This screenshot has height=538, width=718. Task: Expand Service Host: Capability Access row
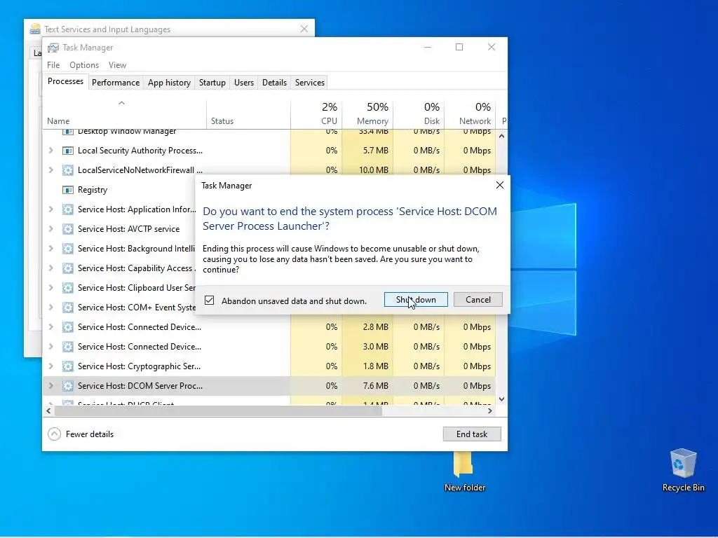click(50, 268)
